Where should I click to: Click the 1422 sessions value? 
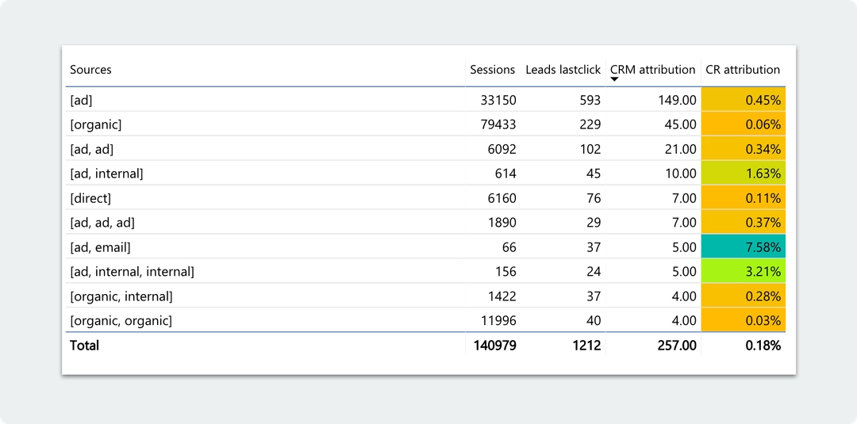coord(502,296)
